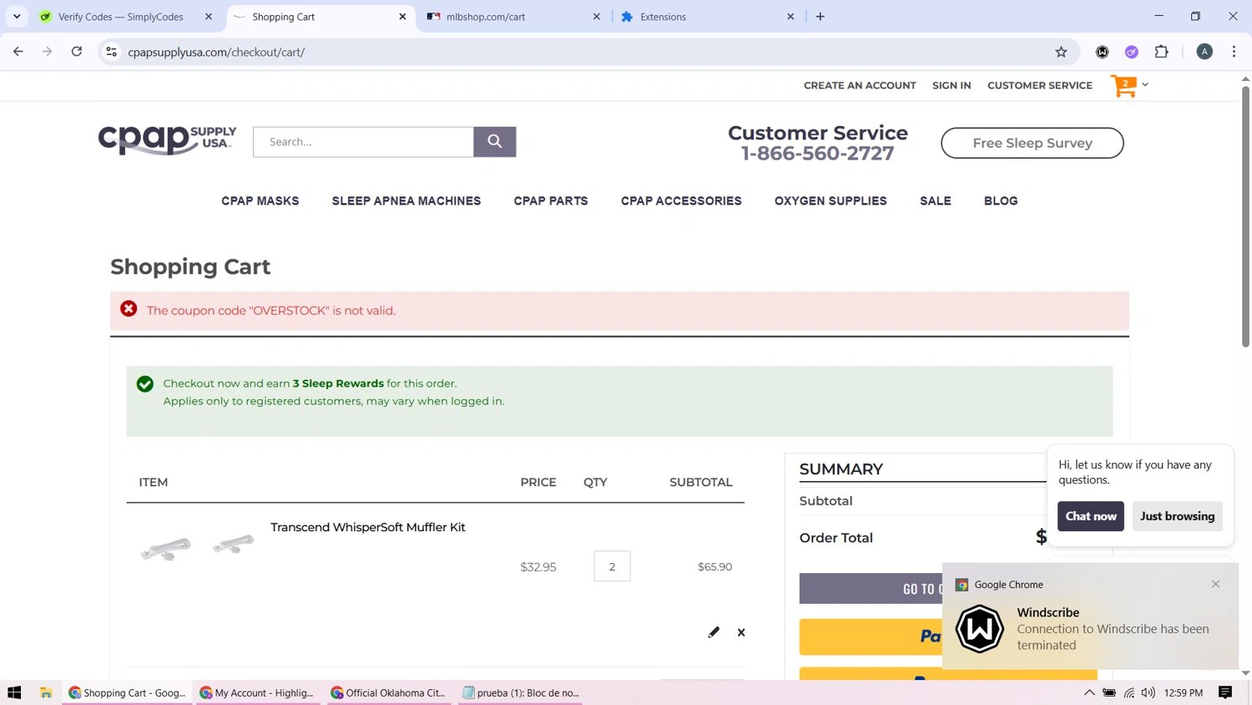1252x705 pixels.
Task: Open the SLEEP APNEA MACHINES menu
Action: [406, 201]
